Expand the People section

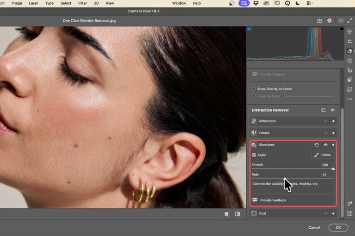point(333,133)
